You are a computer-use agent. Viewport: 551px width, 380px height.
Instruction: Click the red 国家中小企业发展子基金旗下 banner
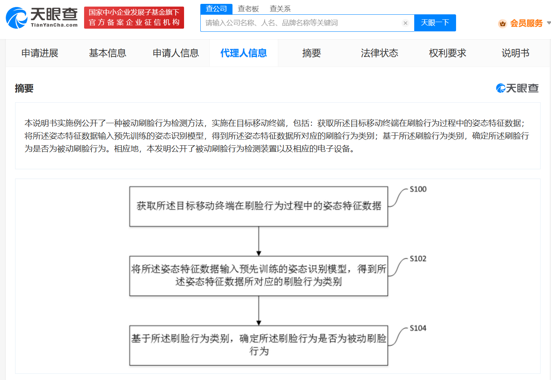(x=134, y=17)
